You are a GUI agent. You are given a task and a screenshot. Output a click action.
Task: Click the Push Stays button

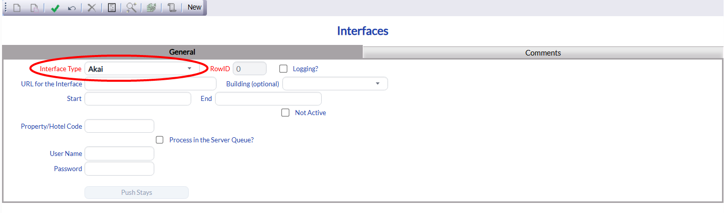(137, 192)
